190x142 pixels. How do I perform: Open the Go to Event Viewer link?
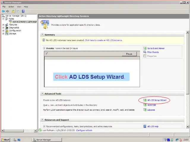click(156, 48)
